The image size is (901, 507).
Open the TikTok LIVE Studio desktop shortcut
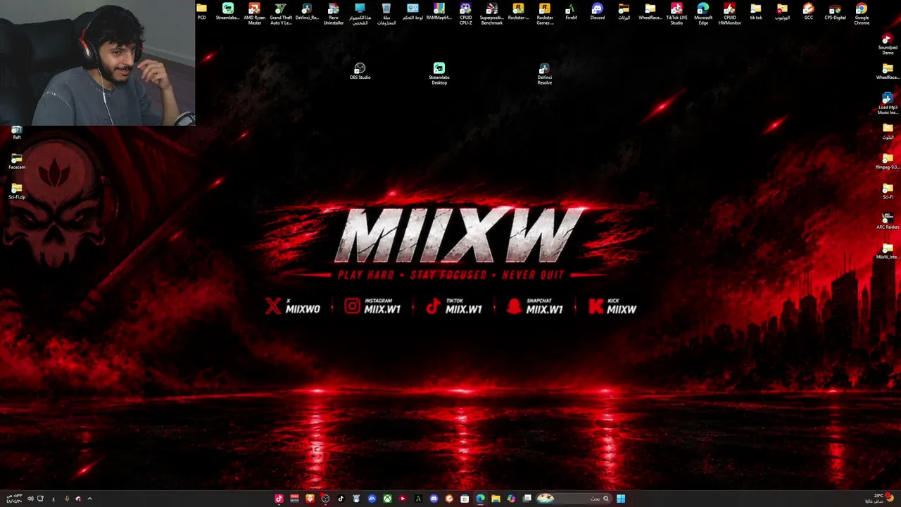(676, 13)
